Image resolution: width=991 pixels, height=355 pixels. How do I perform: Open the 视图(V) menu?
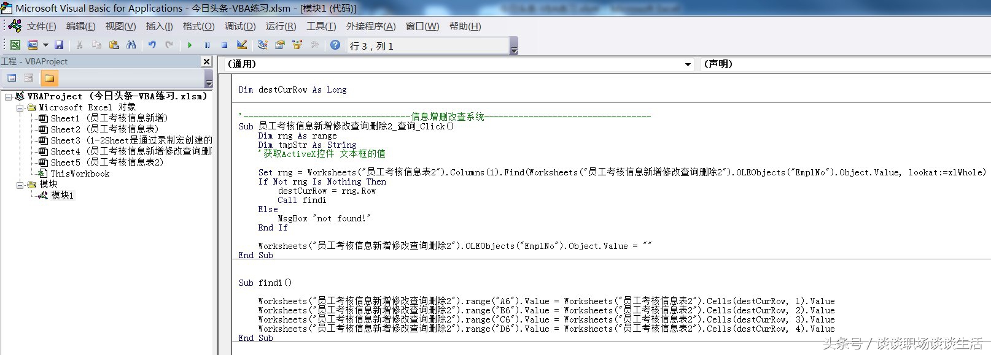[x=120, y=26]
